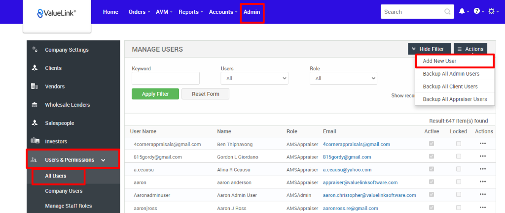Viewport: 505px width, 213px height.
Task: Open Investors from the sidebar
Action: click(x=56, y=141)
